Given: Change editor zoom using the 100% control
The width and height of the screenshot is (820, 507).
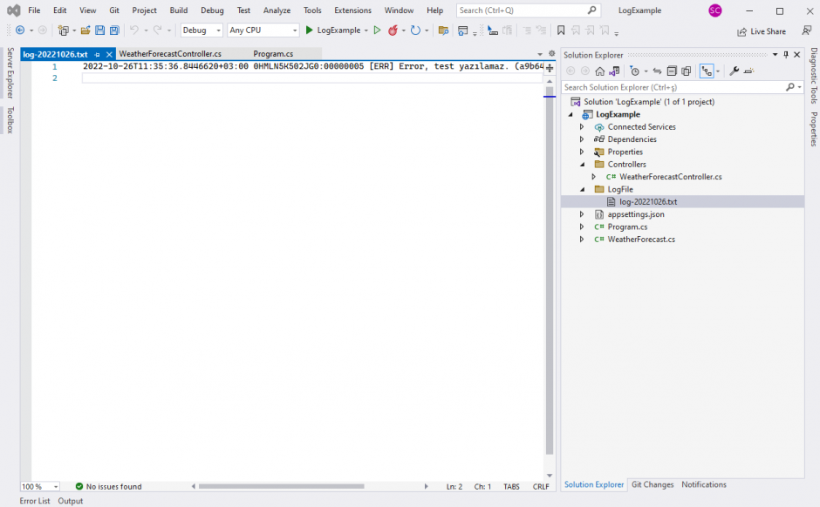Looking at the screenshot, I should point(38,486).
